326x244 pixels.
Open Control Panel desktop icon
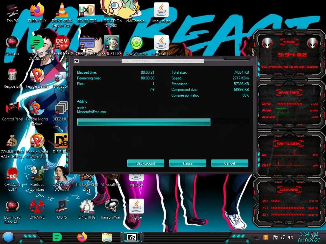click(x=12, y=111)
